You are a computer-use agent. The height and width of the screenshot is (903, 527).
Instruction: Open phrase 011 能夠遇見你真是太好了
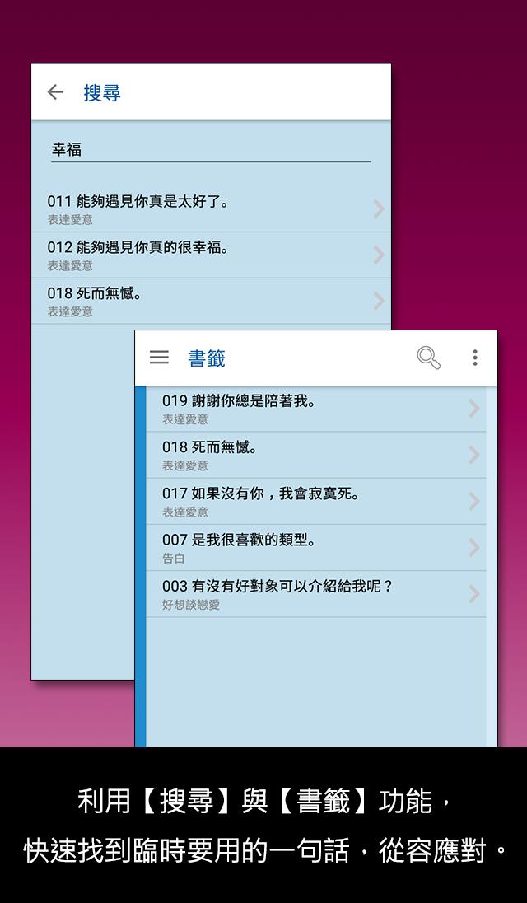211,209
